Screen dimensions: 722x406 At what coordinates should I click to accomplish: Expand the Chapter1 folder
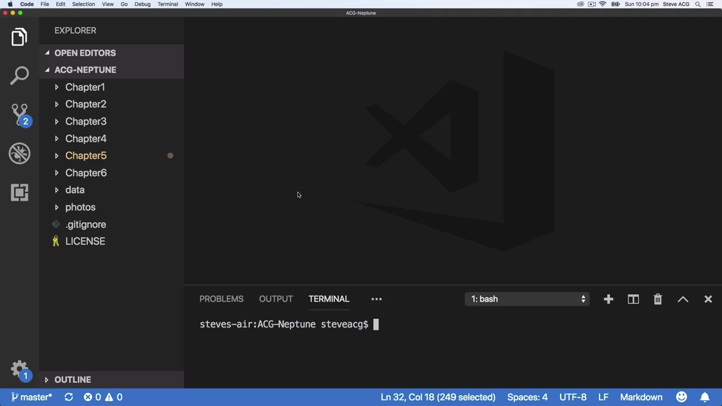[85, 87]
